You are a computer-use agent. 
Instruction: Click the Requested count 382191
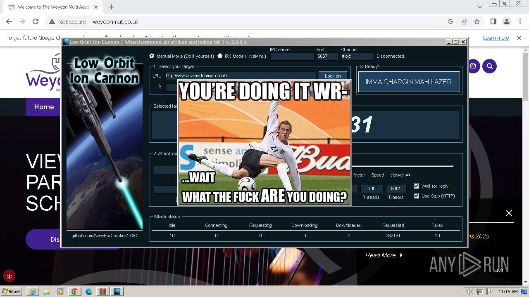tap(393, 236)
